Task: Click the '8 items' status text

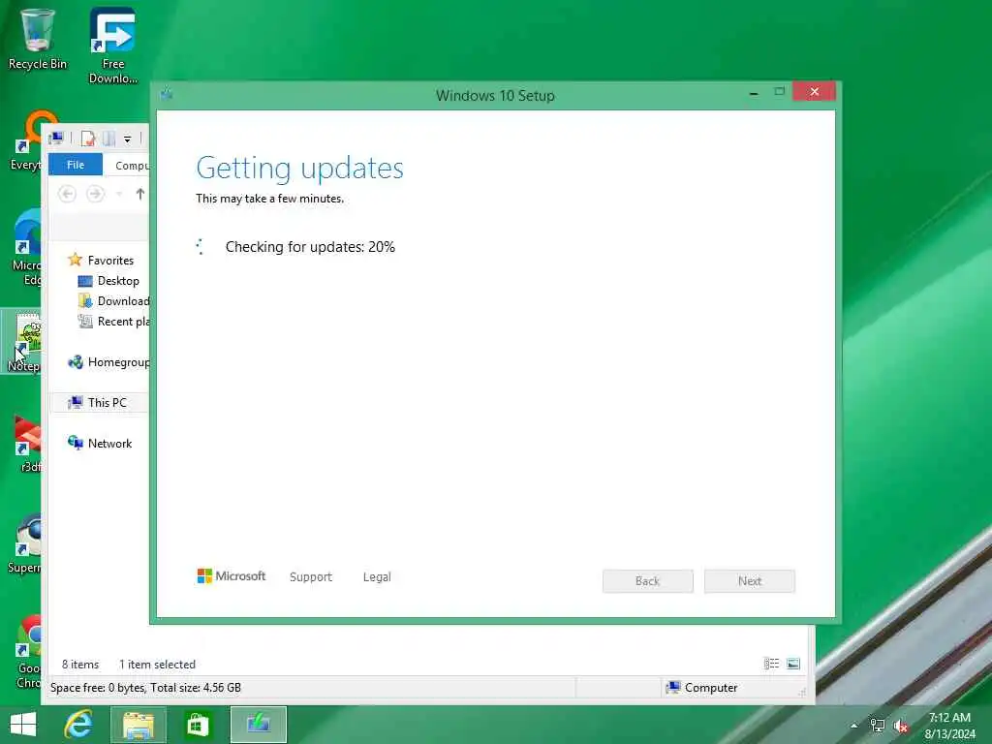Action: coord(80,665)
